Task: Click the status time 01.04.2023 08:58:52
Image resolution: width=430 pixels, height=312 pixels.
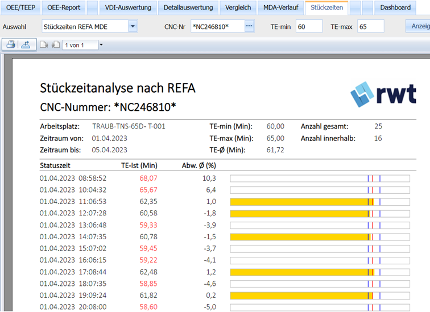Action: click(73, 178)
